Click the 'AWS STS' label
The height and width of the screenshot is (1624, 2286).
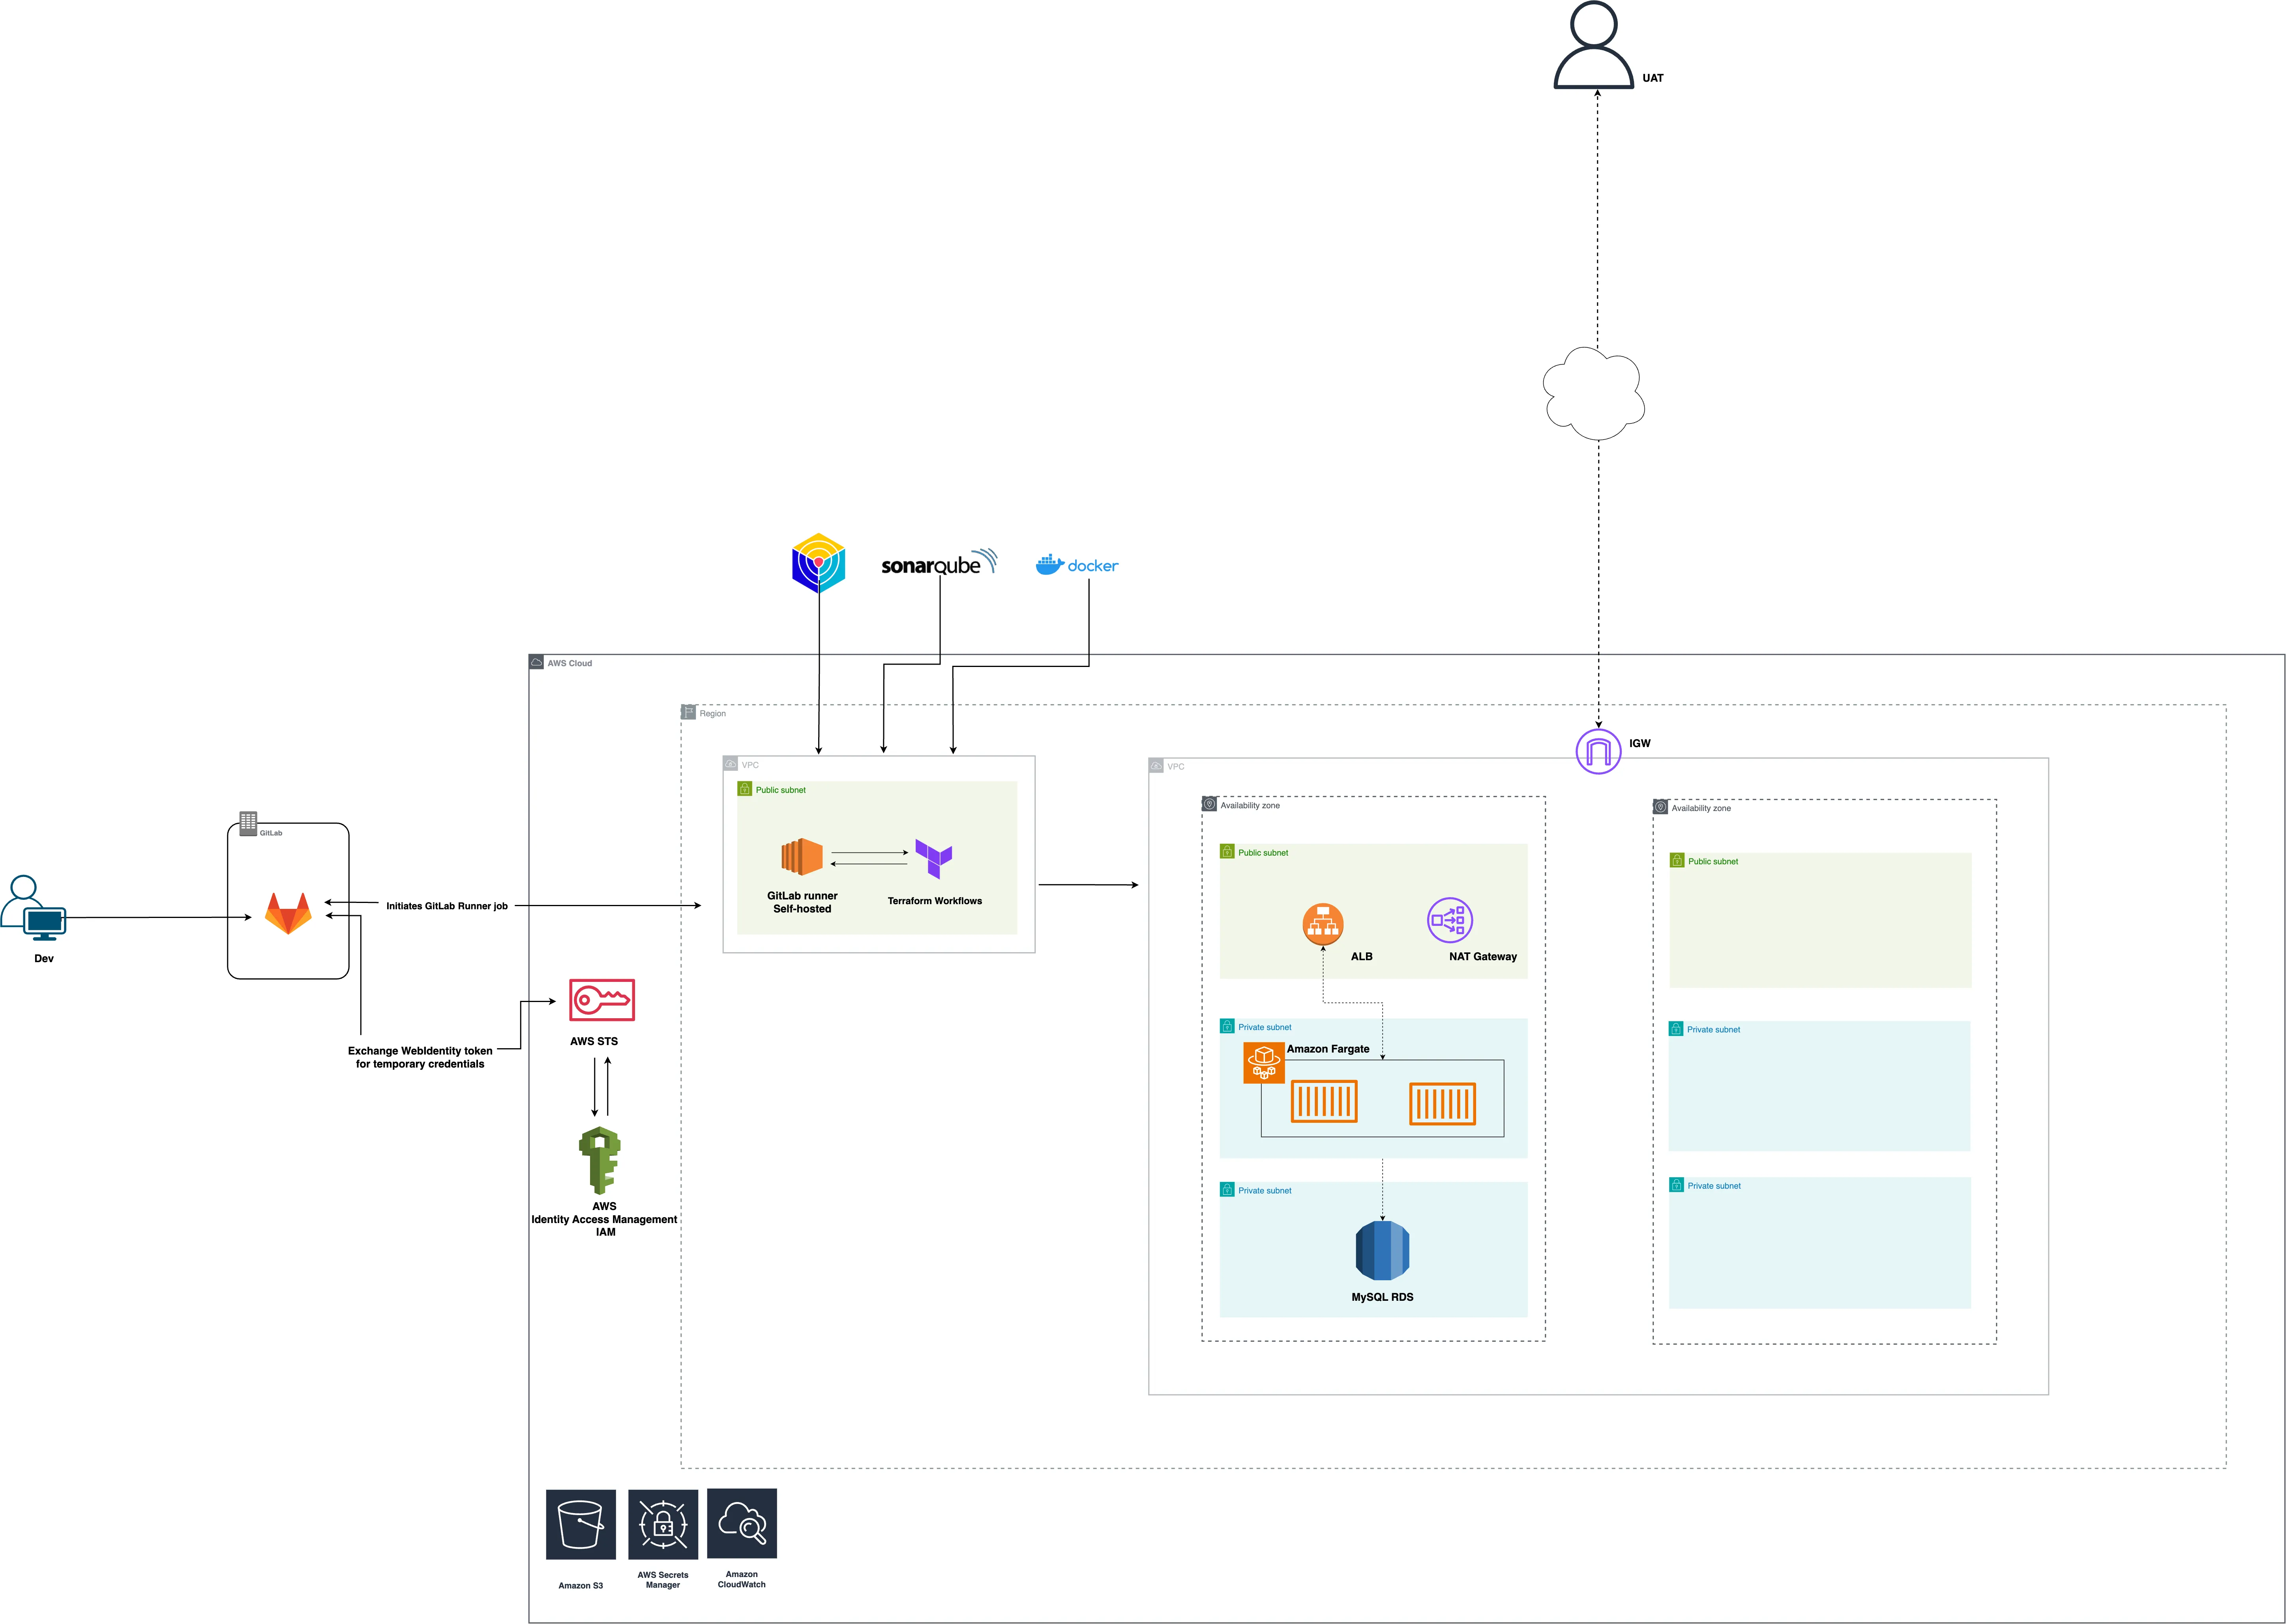click(594, 1041)
